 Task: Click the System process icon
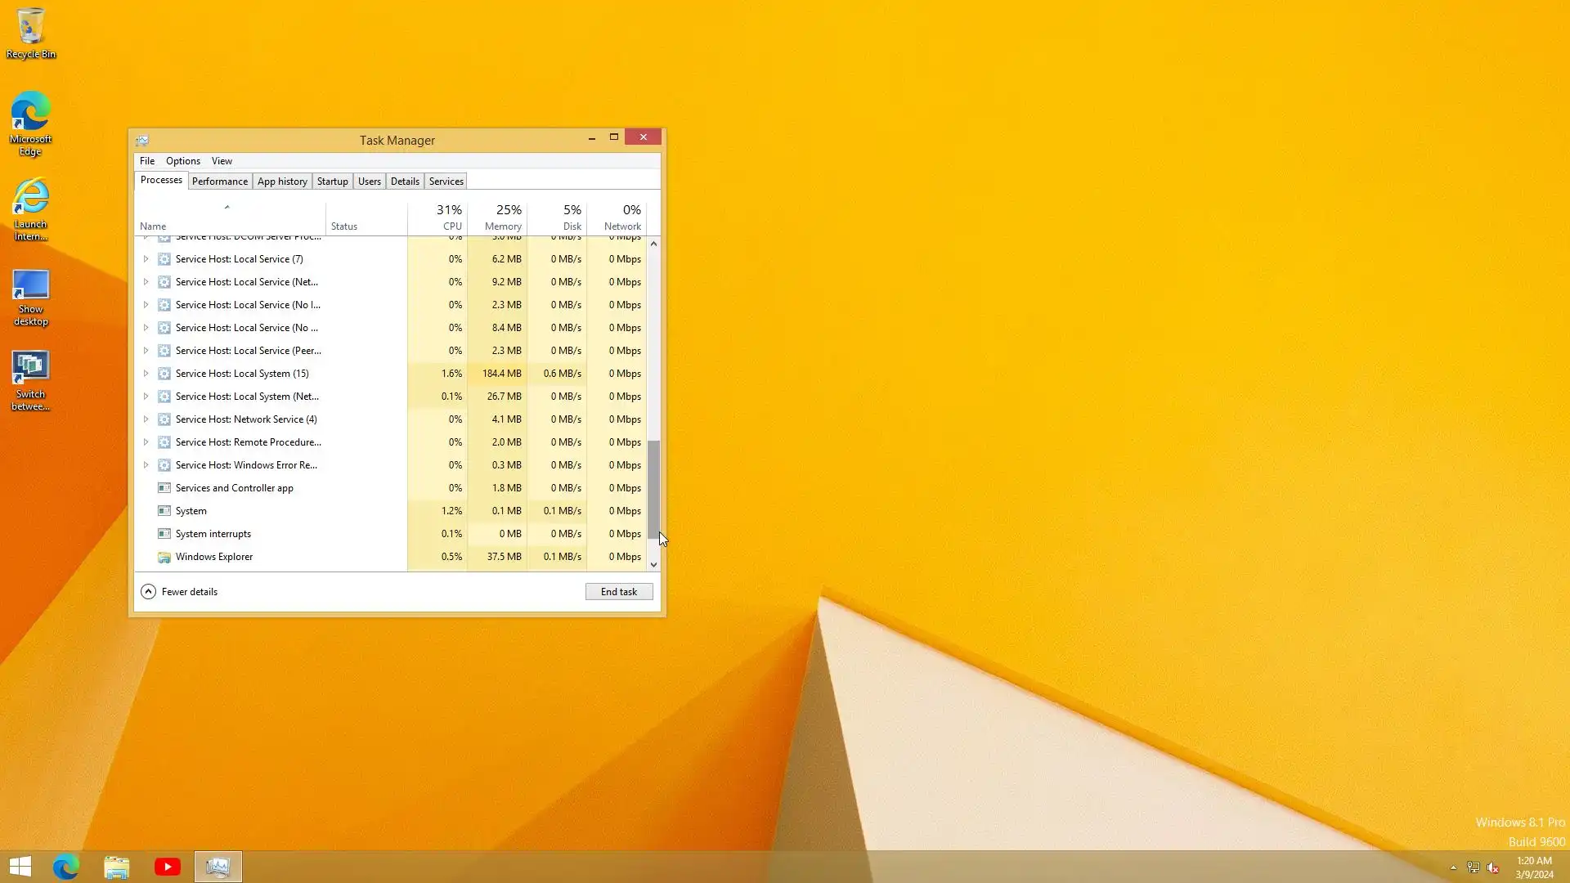click(x=164, y=511)
